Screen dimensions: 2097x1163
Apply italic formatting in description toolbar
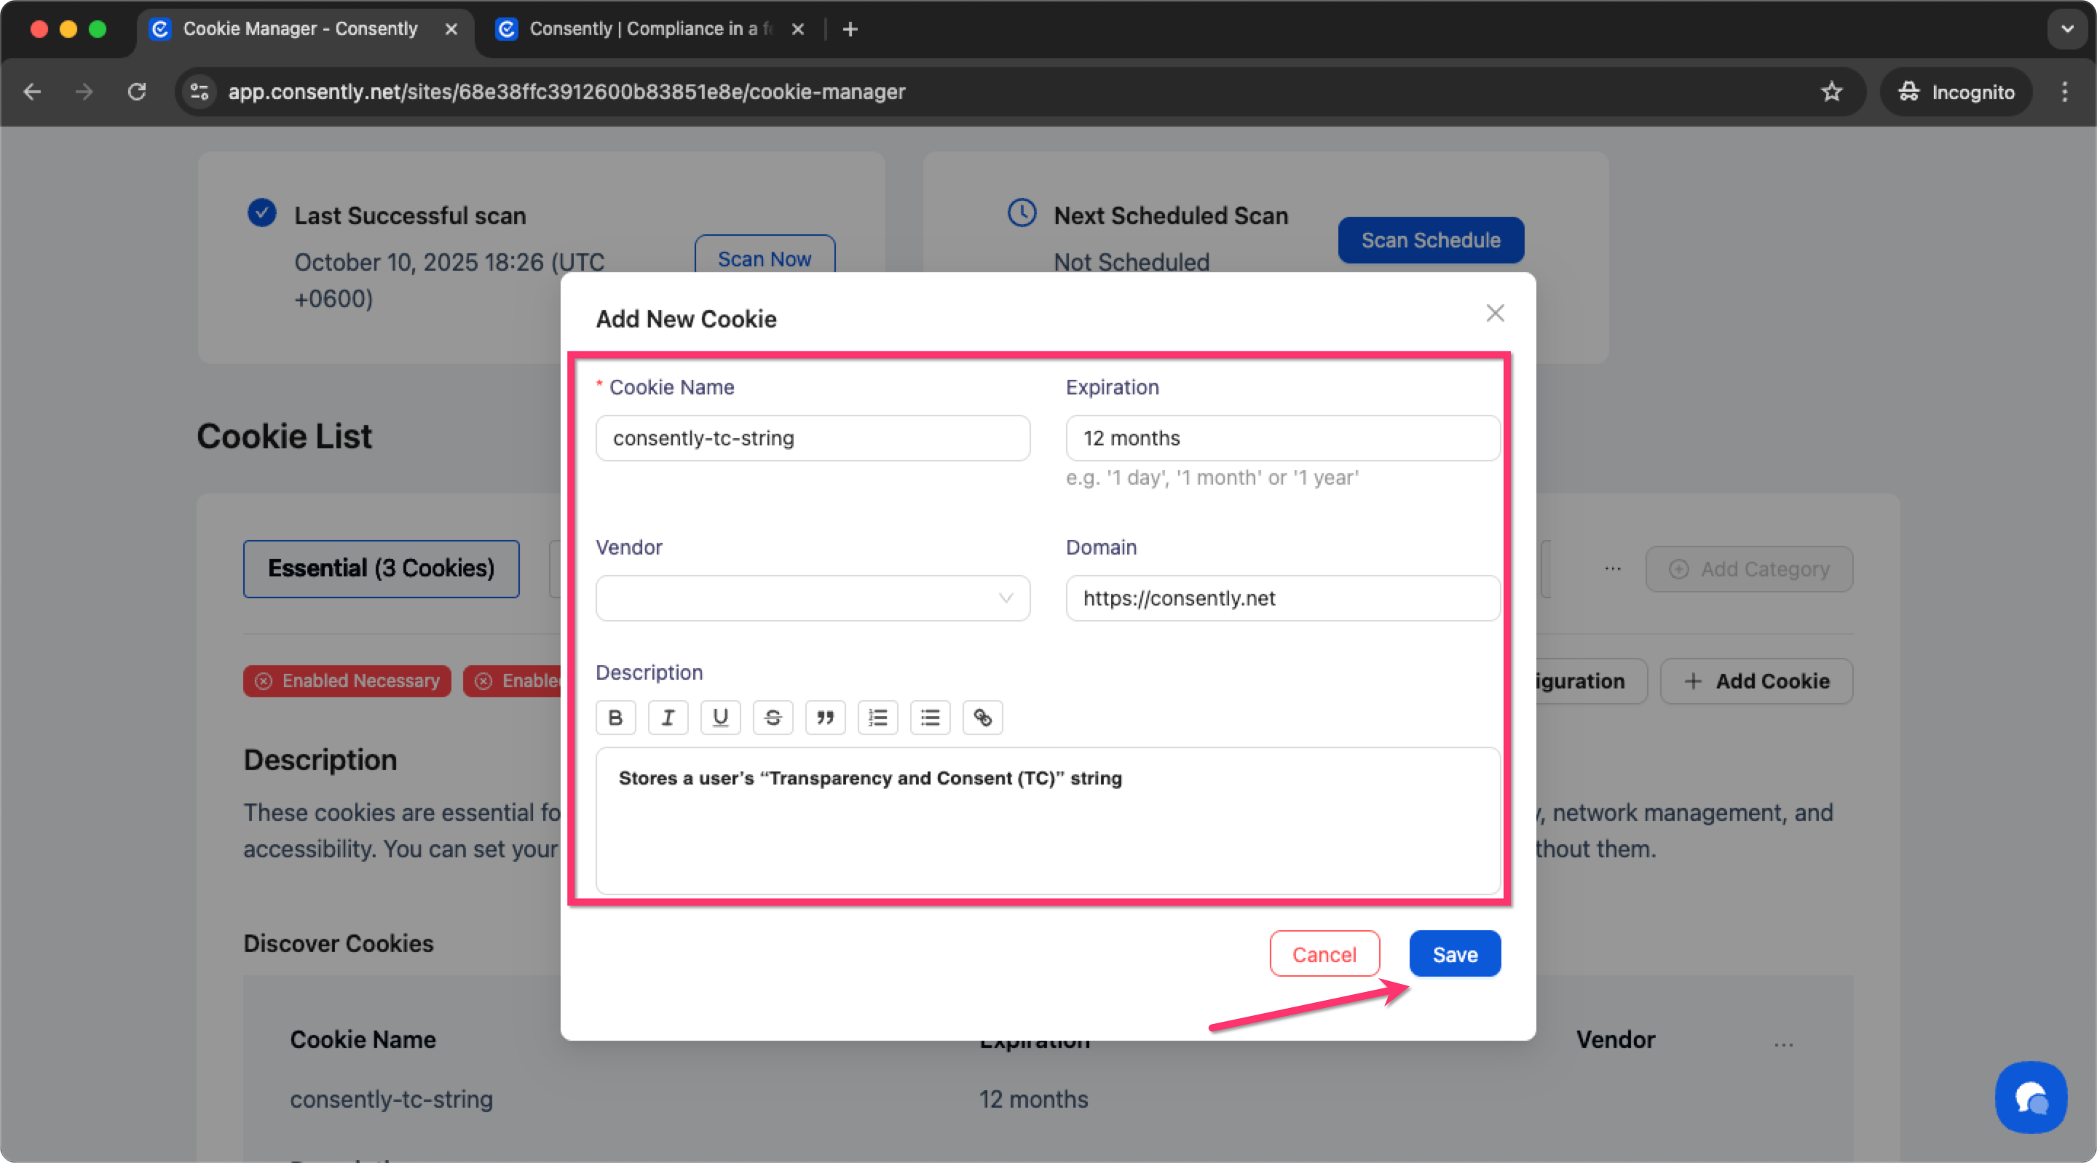(668, 718)
